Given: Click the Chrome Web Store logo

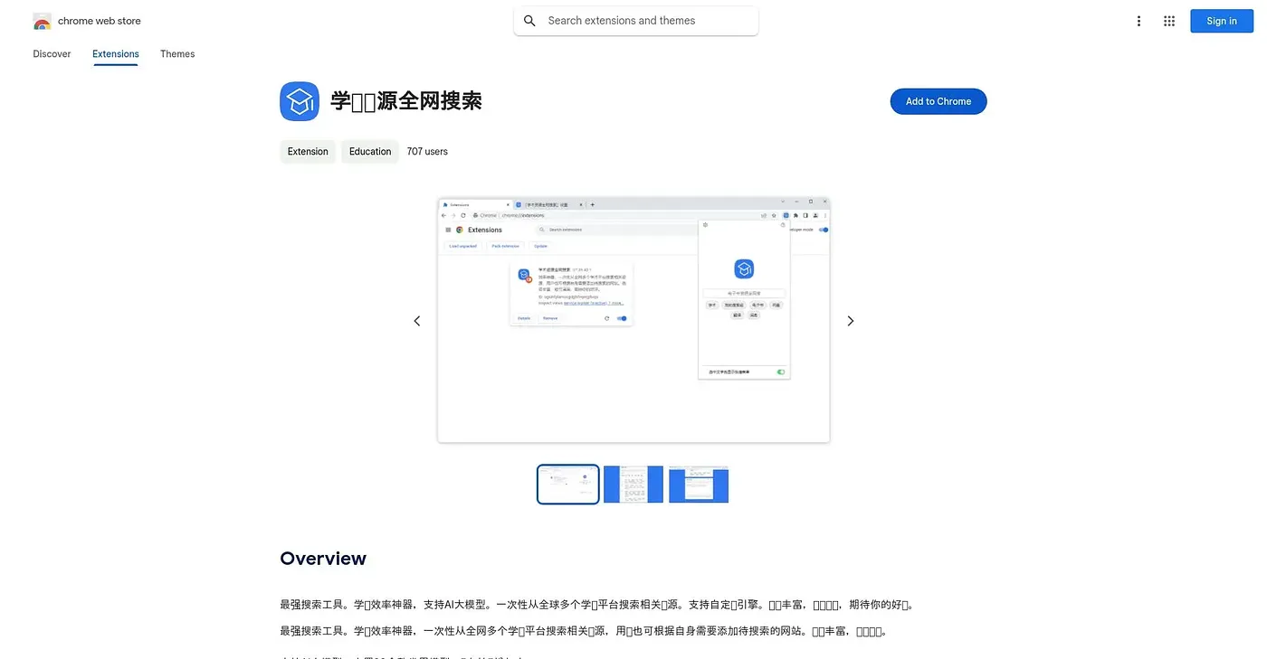Looking at the screenshot, I should point(42,21).
